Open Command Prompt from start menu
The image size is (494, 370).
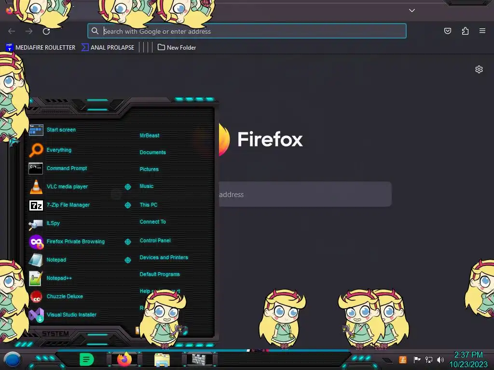(58, 168)
